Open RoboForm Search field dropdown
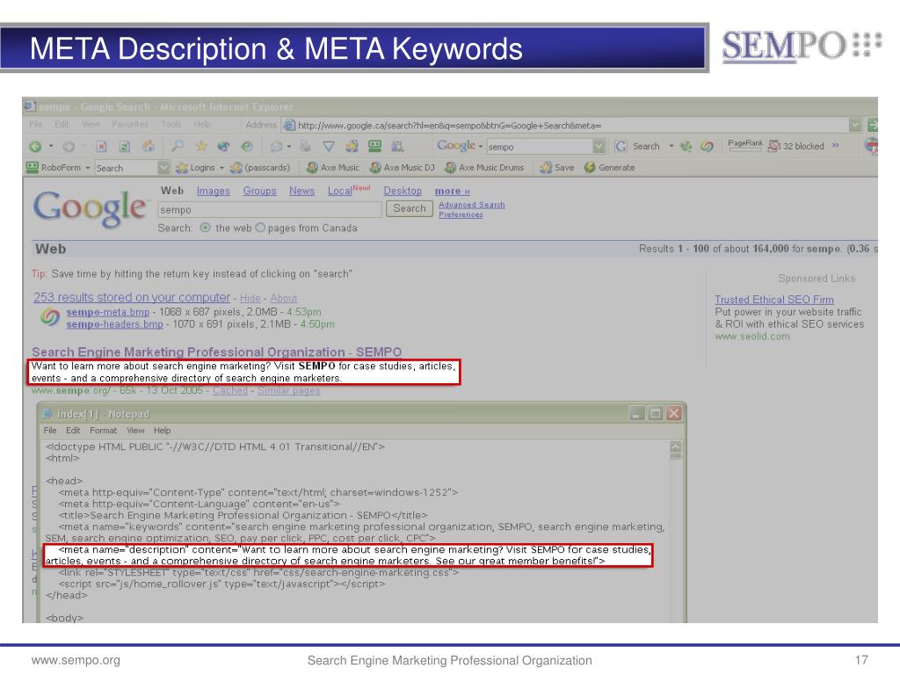This screenshot has width=900, height=675. click(163, 168)
